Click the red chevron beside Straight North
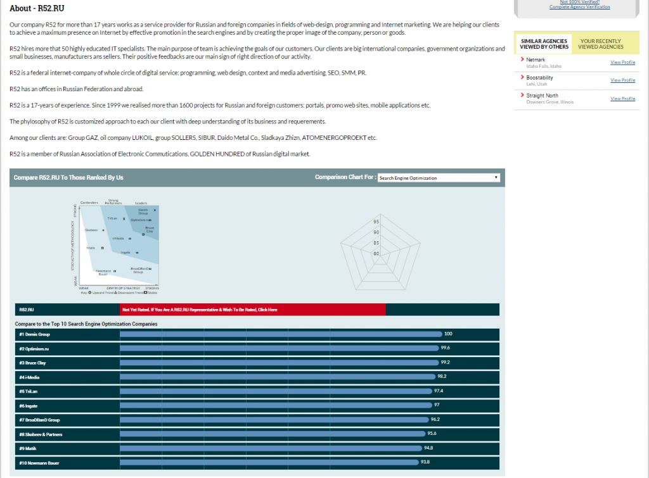Viewport: 649px width, 478px height. pos(522,96)
